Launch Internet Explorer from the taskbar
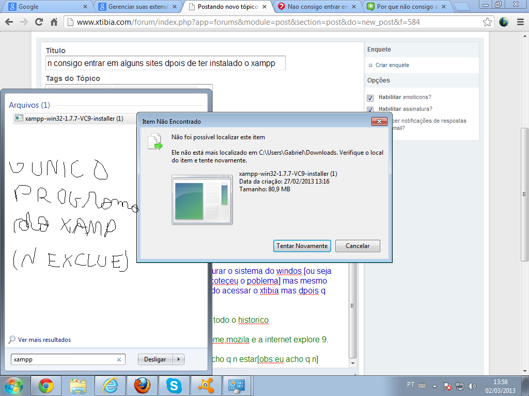The width and height of the screenshot is (529, 396). tap(110, 386)
